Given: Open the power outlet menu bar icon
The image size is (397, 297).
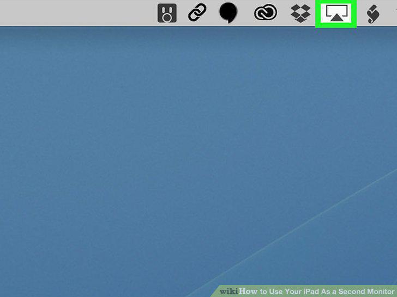Looking at the screenshot, I should pos(167,13).
